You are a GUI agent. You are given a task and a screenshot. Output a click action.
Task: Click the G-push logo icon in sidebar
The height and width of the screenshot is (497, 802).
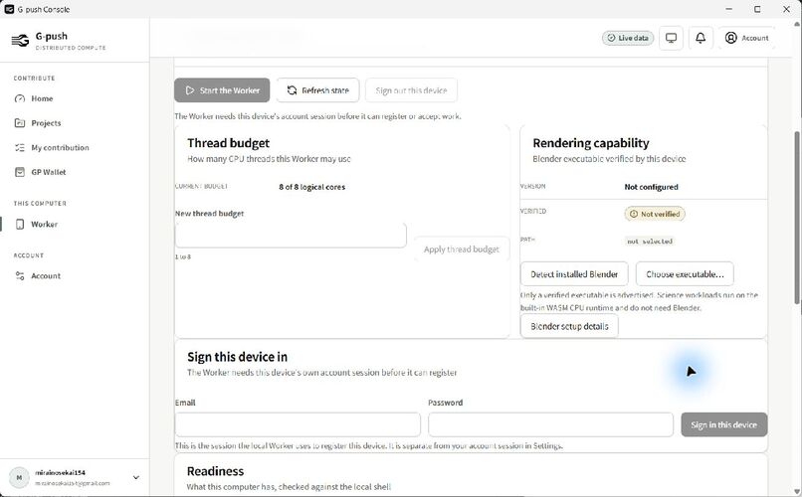(20, 41)
